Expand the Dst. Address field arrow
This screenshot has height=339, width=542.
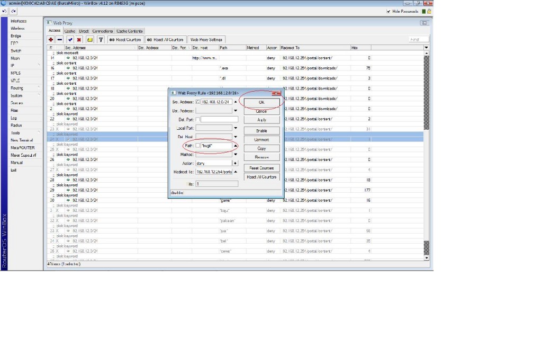(x=236, y=111)
